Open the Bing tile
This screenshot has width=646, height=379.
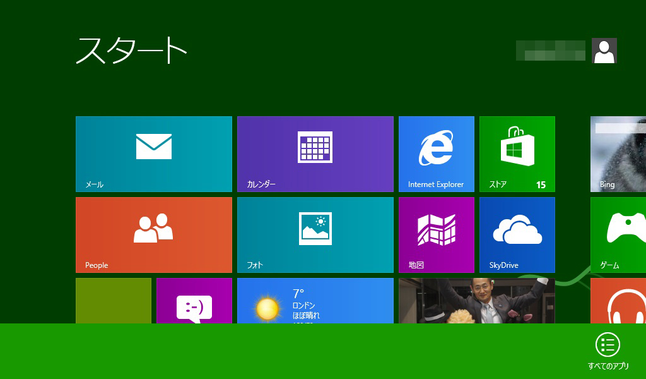coord(618,154)
